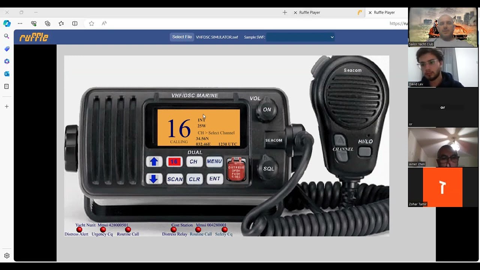
Task: Open a new browser tab
Action: 285,12
